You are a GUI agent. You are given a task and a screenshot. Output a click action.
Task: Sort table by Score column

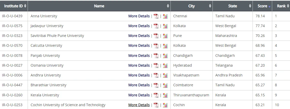(262, 6)
